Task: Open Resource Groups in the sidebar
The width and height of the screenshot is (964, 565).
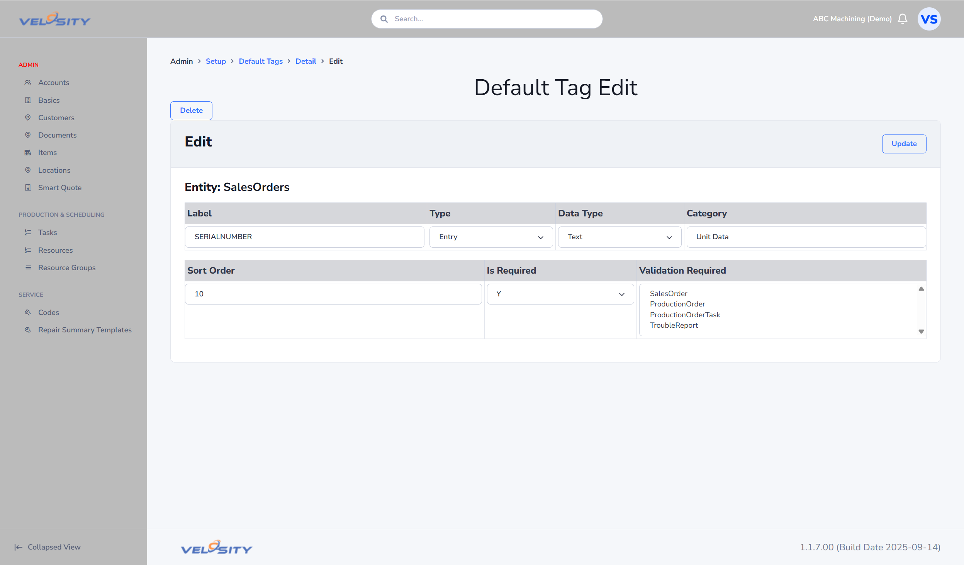Action: 67,267
